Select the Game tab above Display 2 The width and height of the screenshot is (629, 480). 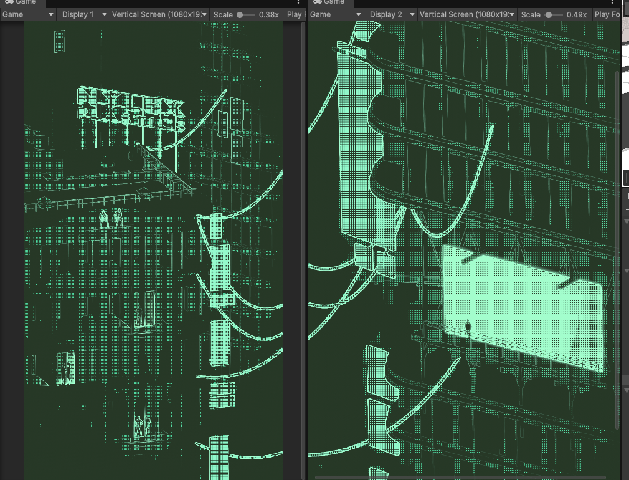point(331,2)
